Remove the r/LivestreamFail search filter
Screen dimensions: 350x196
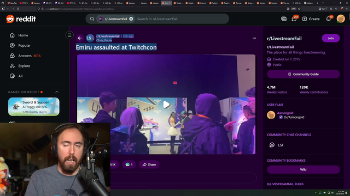point(131,19)
